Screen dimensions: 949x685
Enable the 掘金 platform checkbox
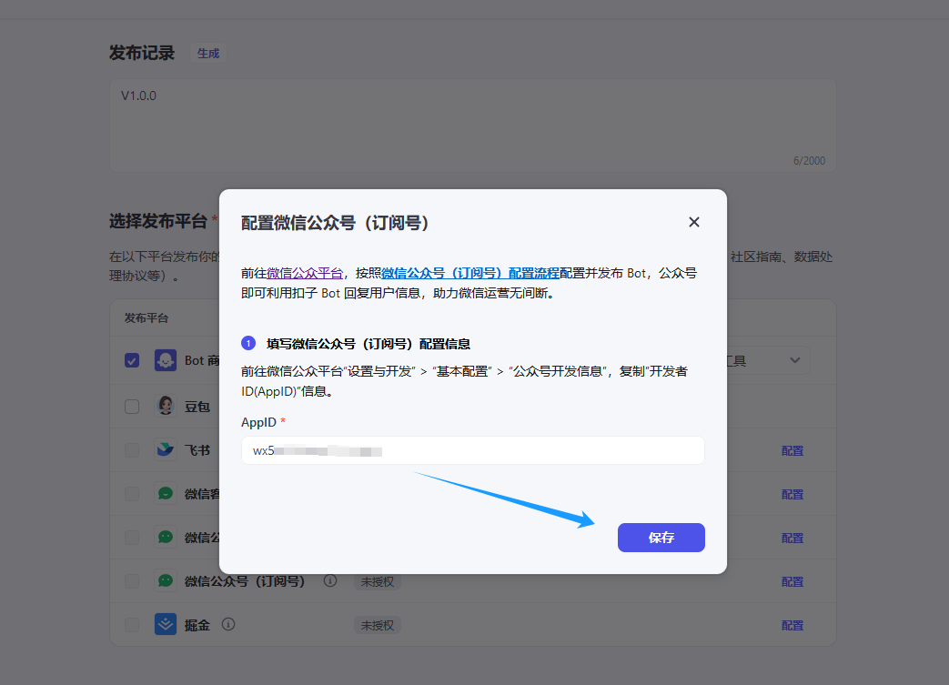(x=132, y=625)
